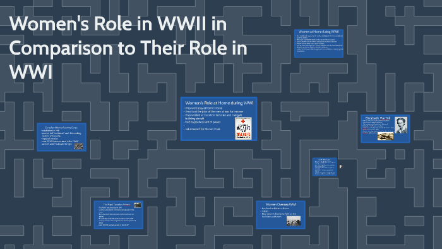Select the 'Women at Home during WWII' heading
The height and width of the screenshot is (249, 442).
point(319,32)
